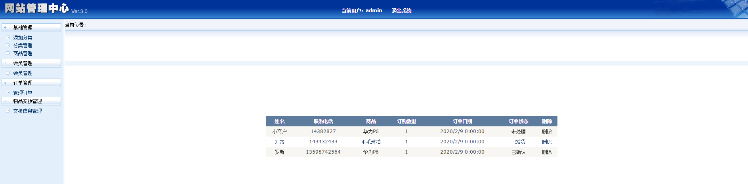Collapse the 基础管理 section header
The image size is (748, 184).
point(31,28)
